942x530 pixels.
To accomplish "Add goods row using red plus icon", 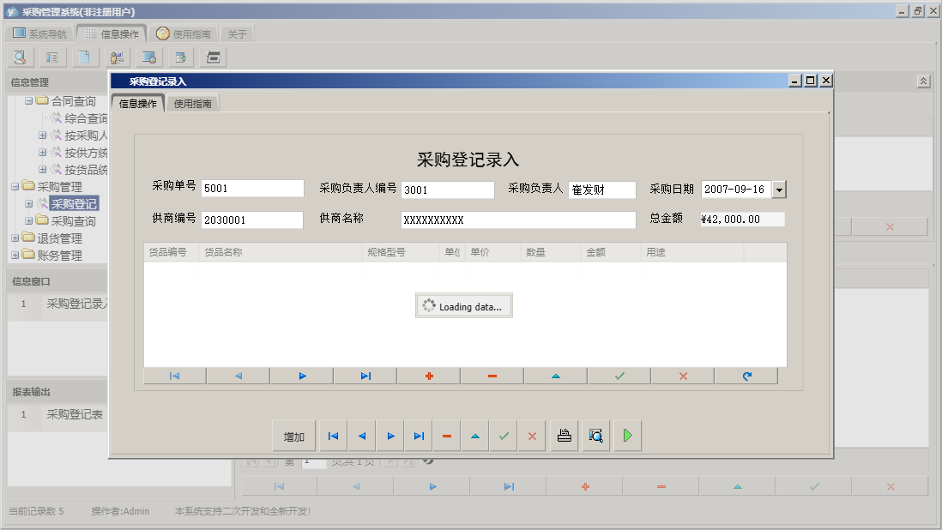I will [427, 375].
